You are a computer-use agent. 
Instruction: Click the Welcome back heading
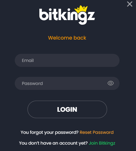[x=67, y=38]
